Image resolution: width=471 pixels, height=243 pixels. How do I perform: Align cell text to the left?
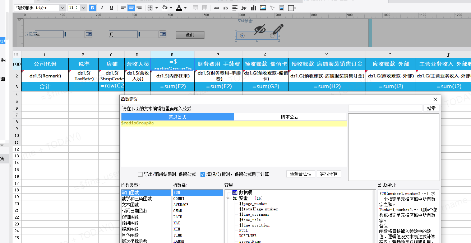click(123, 8)
